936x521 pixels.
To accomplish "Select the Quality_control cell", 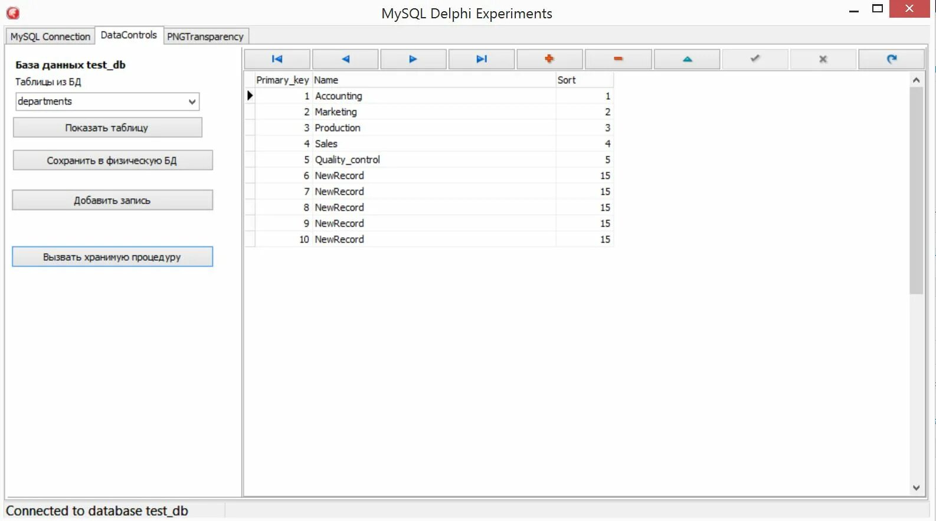I will point(434,159).
